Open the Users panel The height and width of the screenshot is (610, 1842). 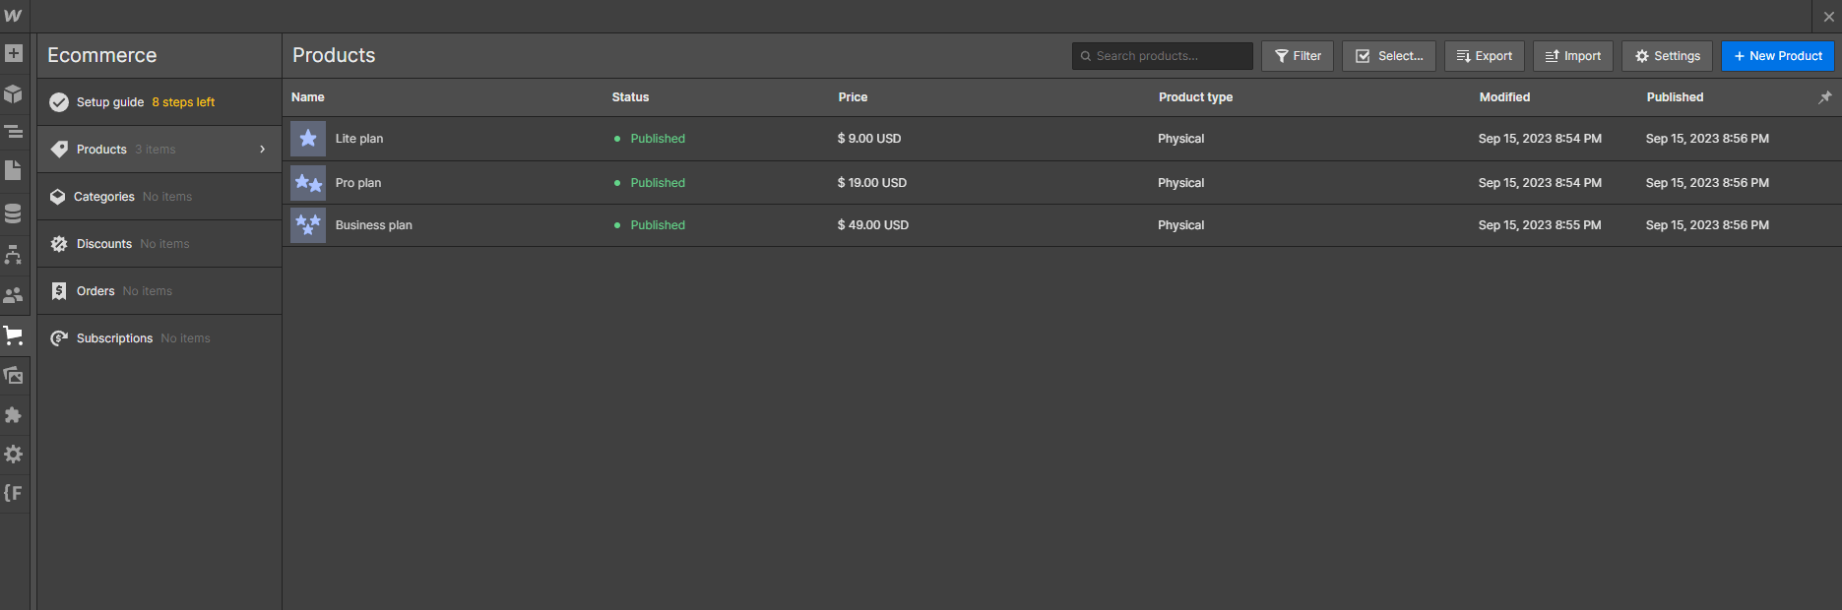click(14, 295)
